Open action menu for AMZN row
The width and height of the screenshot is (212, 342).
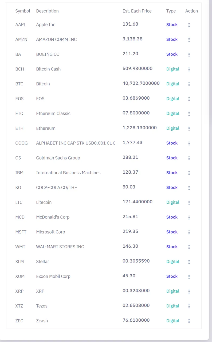pyautogui.click(x=189, y=40)
